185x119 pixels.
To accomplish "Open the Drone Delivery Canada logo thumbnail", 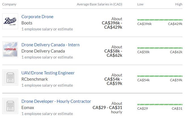I will coord(10,49).
